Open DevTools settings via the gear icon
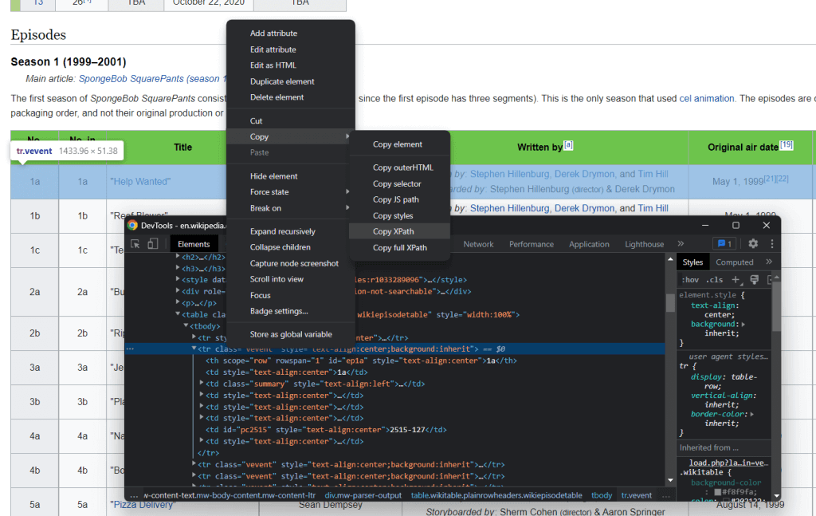Viewport: 816px width, 516px height. point(752,243)
